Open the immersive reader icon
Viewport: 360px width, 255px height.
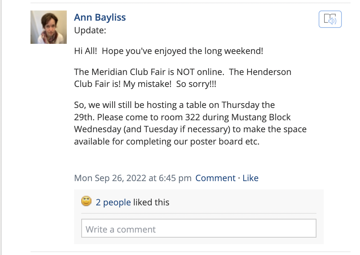pos(330,19)
